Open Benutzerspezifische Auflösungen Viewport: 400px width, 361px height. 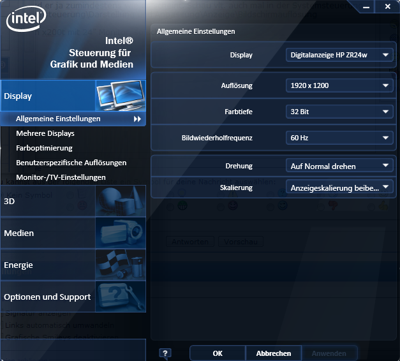tap(71, 163)
